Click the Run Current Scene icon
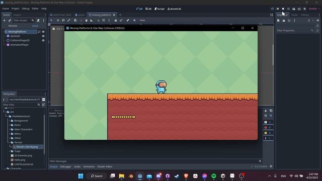The width and height of the screenshot is (322, 181). point(294,9)
